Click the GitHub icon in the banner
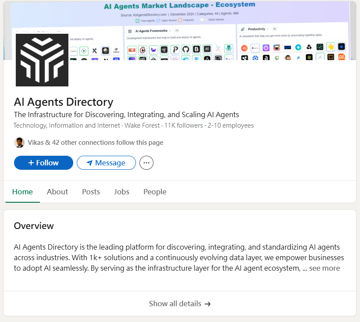Screen dimensions: 360x322 pyautogui.click(x=185, y=49)
